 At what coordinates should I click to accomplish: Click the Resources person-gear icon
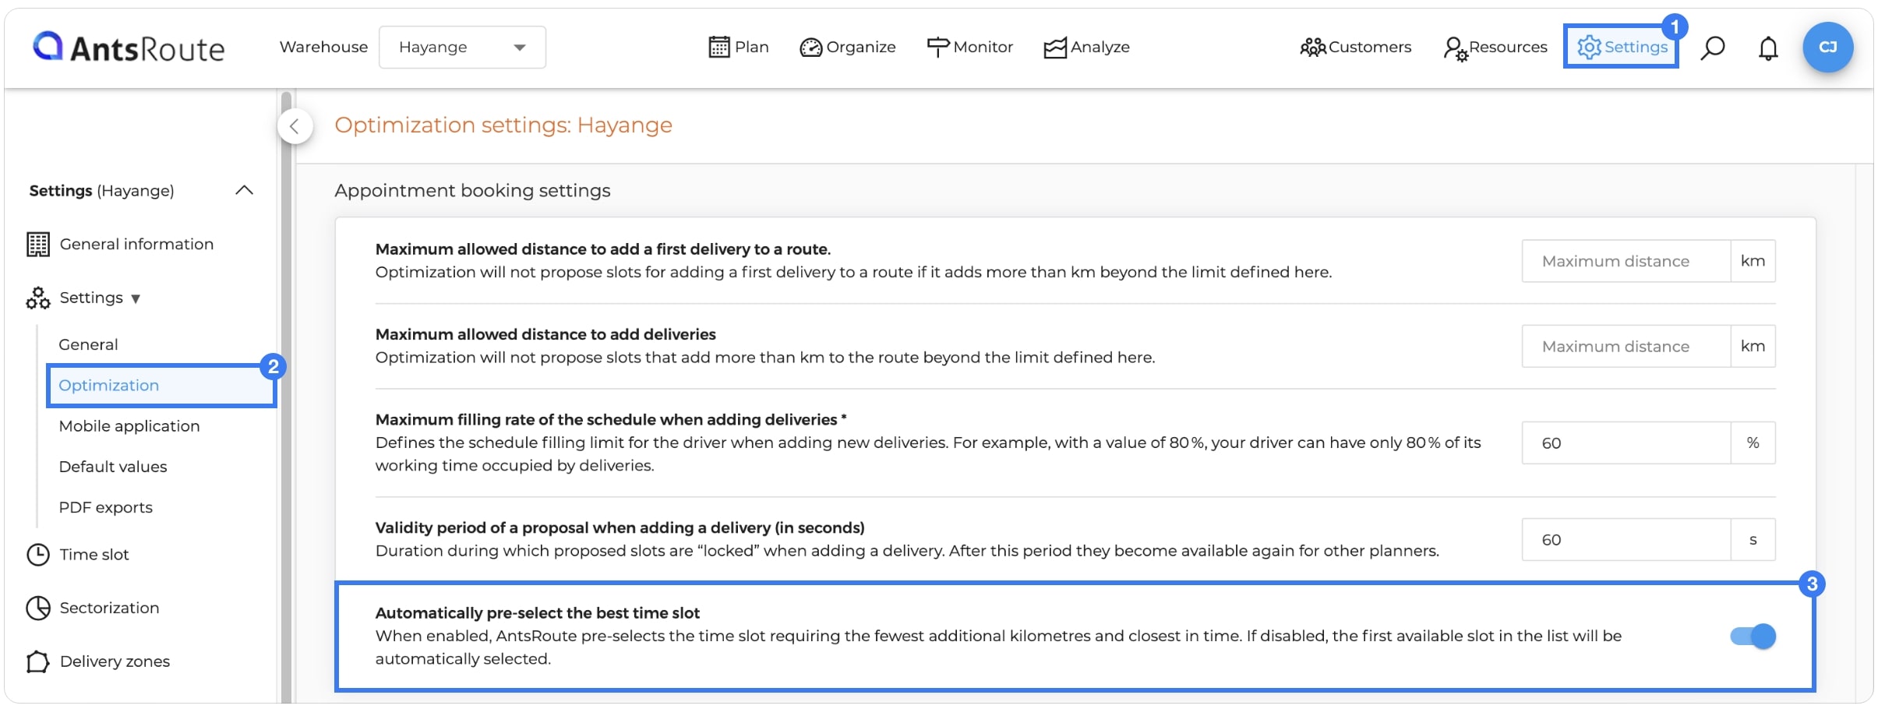click(x=1455, y=48)
